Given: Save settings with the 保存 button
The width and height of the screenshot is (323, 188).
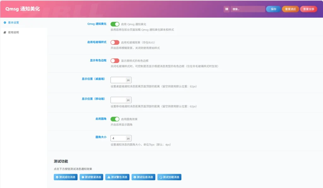Looking at the screenshot, I should point(273,9).
